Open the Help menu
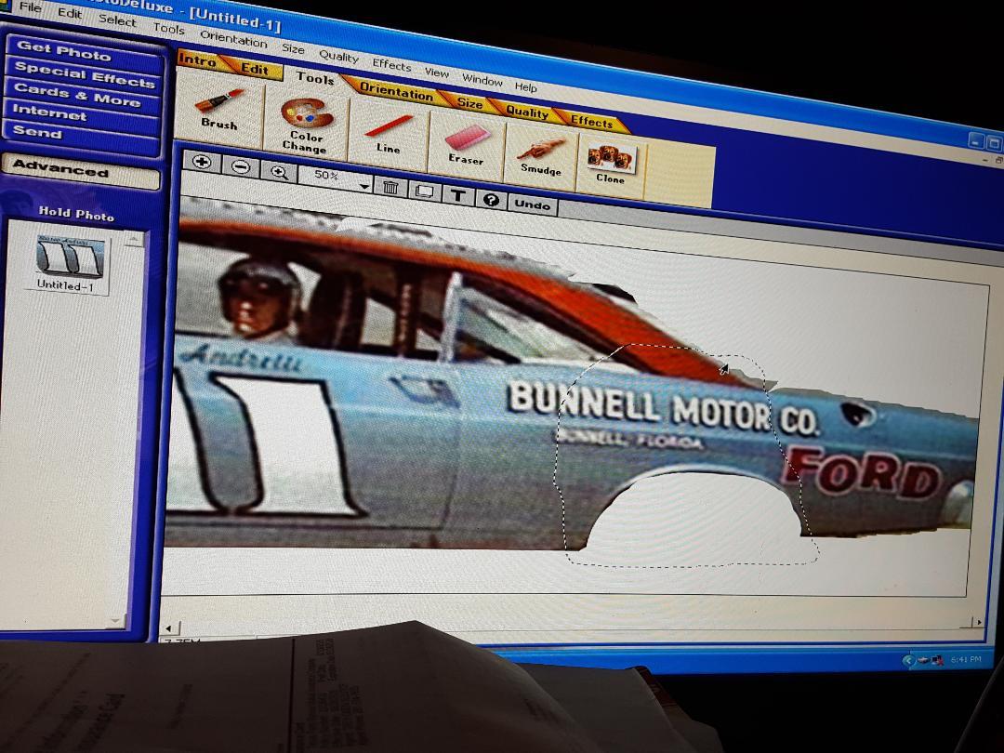The width and height of the screenshot is (1004, 753). 525,87
